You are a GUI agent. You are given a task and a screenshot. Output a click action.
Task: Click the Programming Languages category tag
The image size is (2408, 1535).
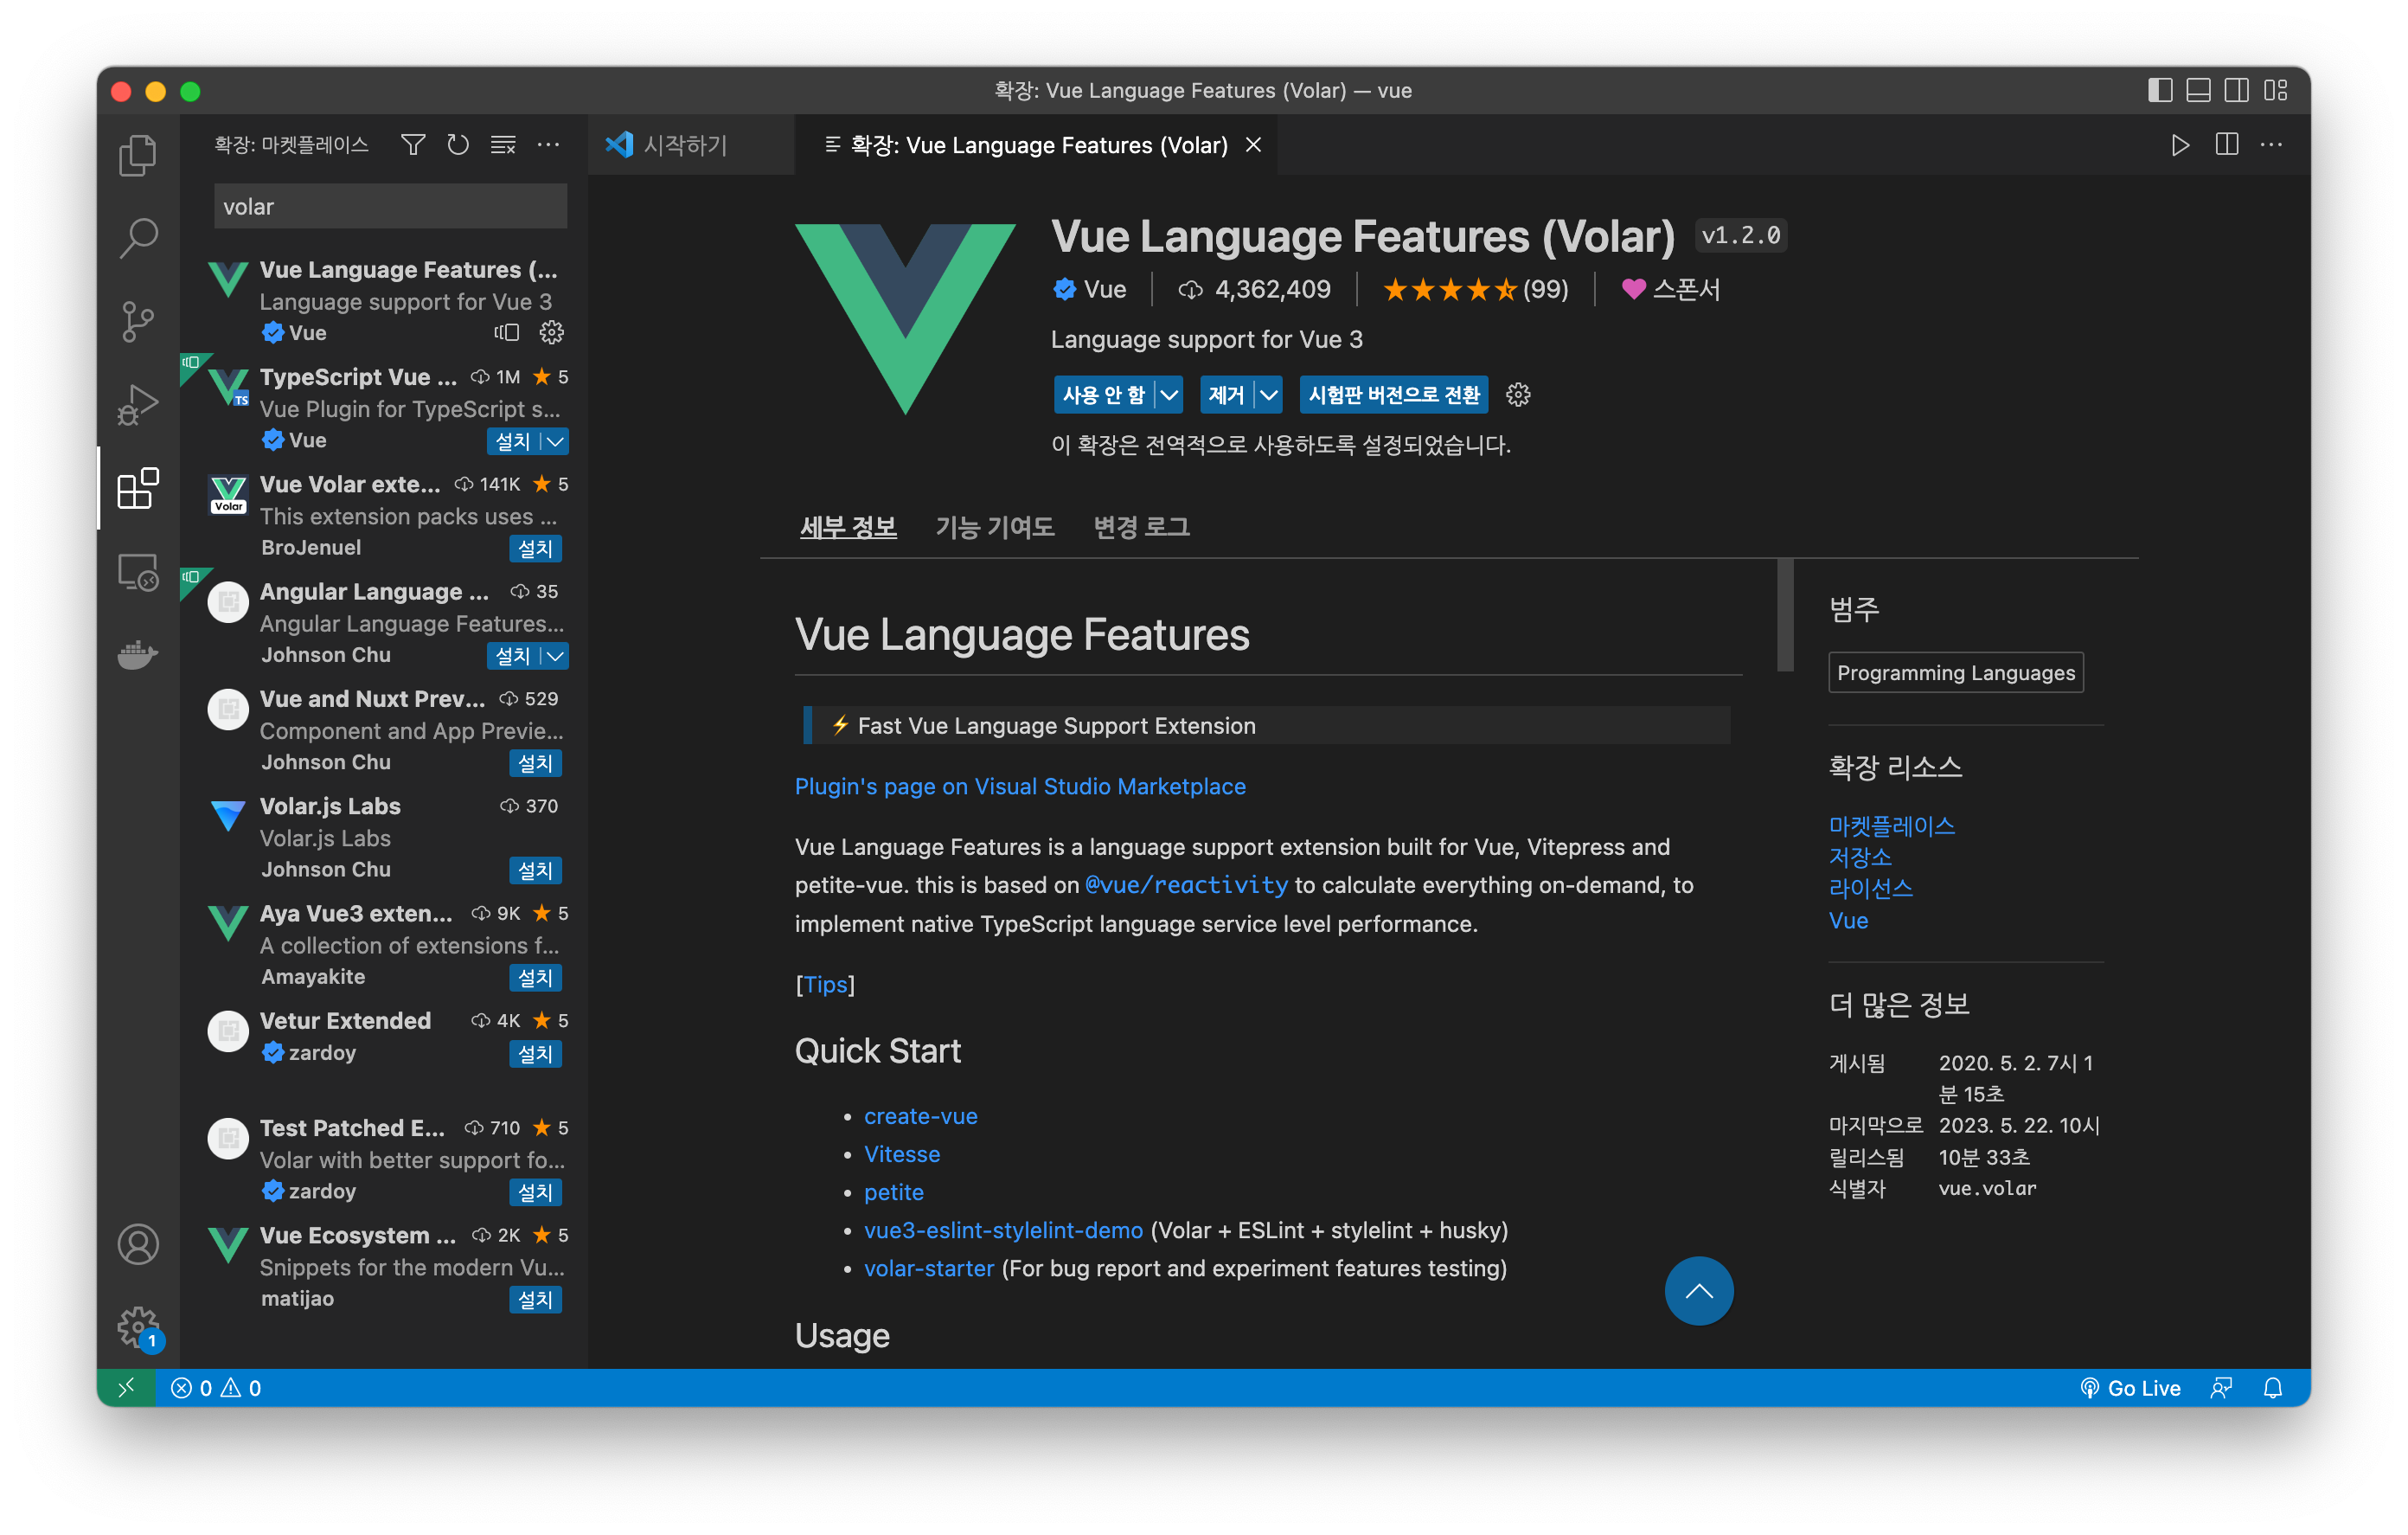tap(1955, 672)
